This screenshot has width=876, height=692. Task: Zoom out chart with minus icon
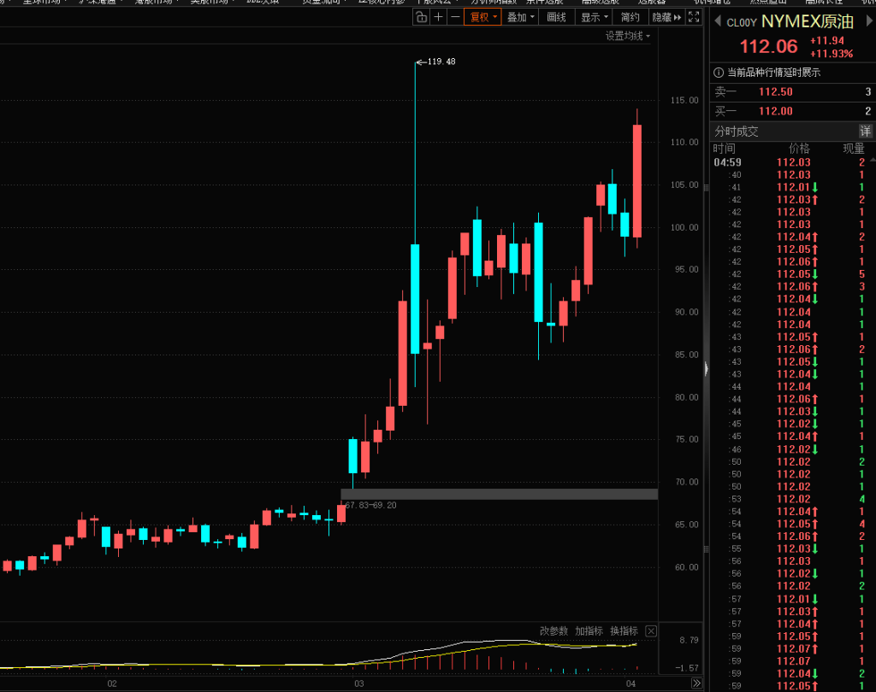454,17
